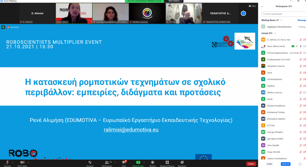Viewport: 306px width, 167px height.
Task: Open the arrow next to Participants button
Action: click(x=115, y=162)
